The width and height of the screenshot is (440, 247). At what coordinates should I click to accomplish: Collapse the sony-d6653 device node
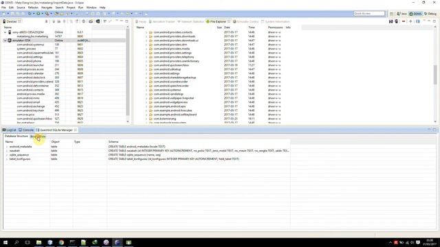[x=5, y=32]
